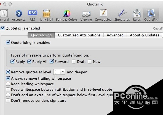Switch to the Quotefixing tab

(x=41, y=35)
